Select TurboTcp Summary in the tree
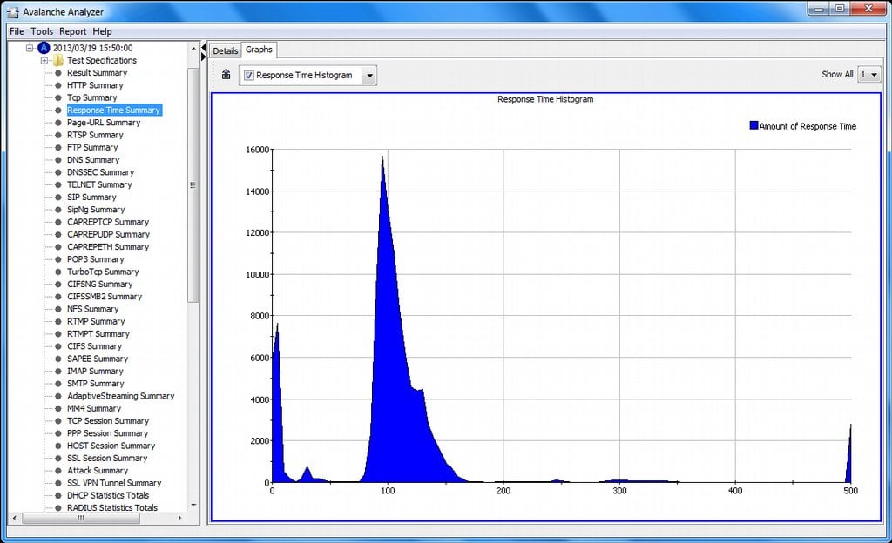This screenshot has height=543, width=892. pyautogui.click(x=103, y=271)
